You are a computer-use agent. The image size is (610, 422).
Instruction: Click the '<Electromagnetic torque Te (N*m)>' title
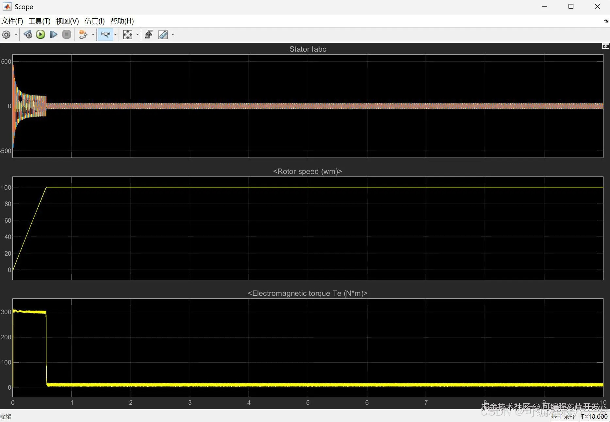(x=307, y=293)
